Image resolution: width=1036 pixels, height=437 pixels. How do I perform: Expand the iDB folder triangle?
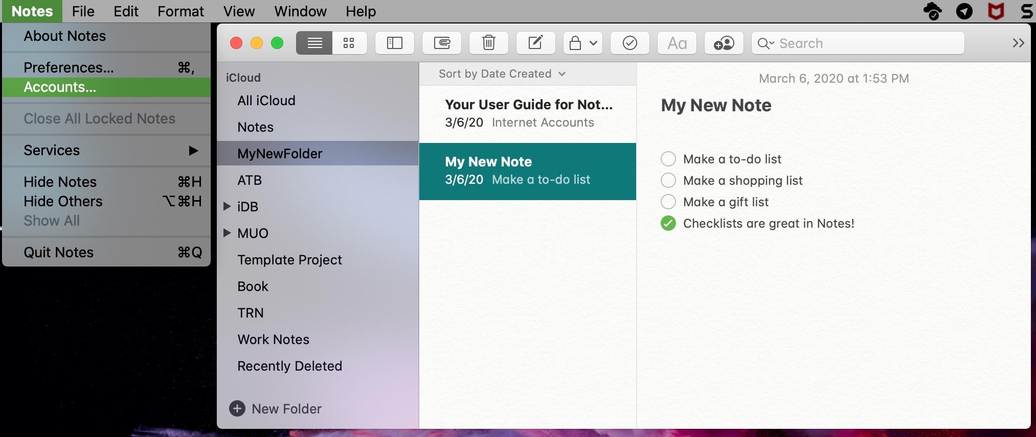coord(227,206)
